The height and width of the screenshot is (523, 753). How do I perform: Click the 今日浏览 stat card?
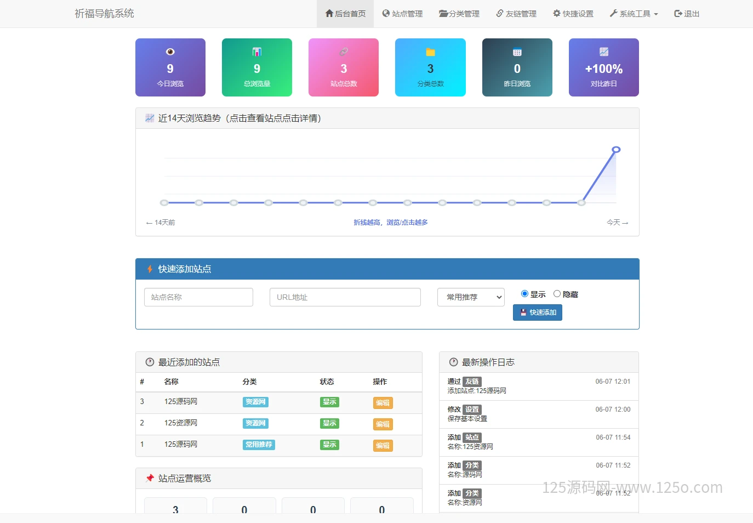[170, 67]
